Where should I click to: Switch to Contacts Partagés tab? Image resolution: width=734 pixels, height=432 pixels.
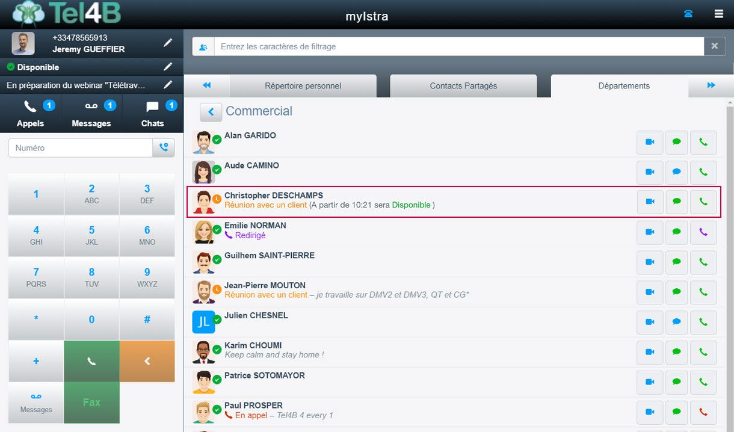[463, 86]
